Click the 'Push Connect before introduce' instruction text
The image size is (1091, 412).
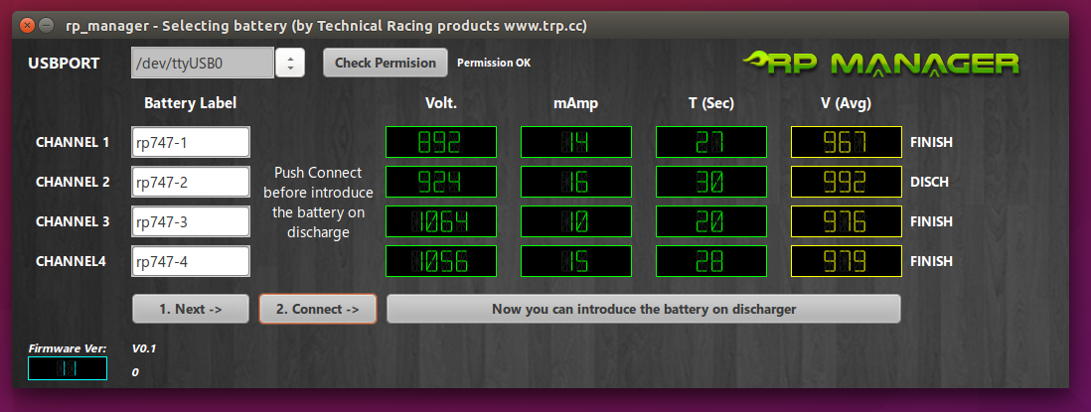318,203
